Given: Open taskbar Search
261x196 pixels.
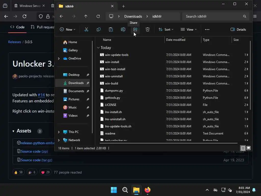Looking at the screenshot, I should [x=125, y=190].
